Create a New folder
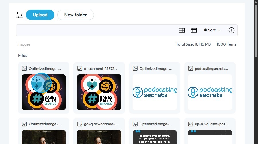This screenshot has height=144, width=258. (76, 15)
